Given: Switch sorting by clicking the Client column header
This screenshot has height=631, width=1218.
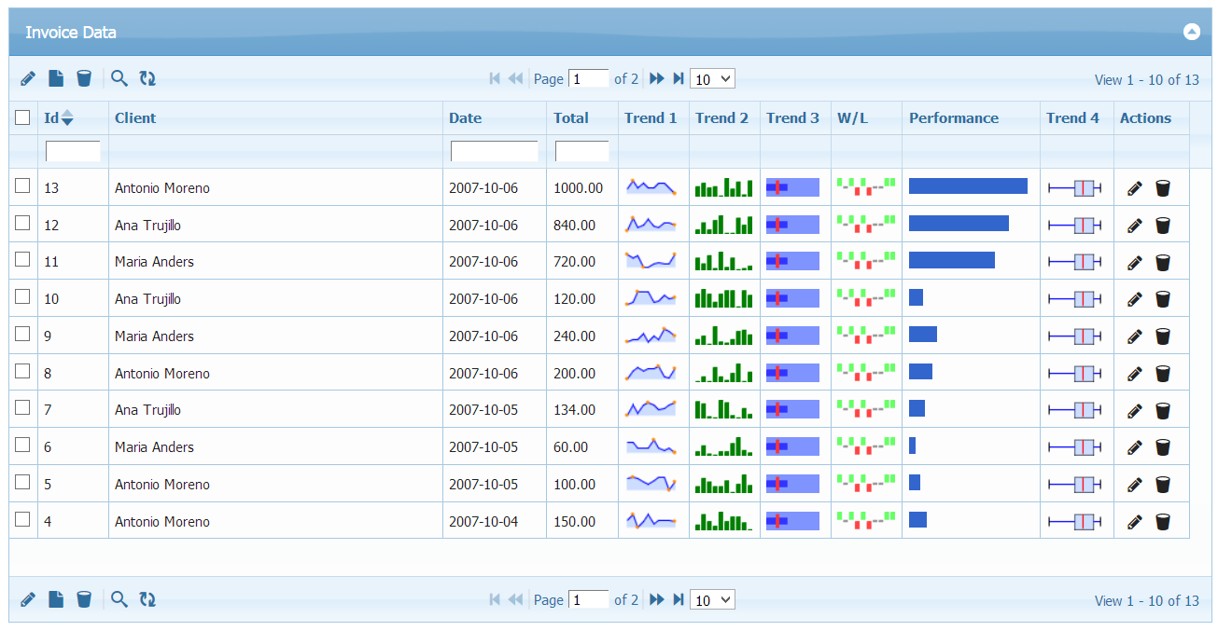Looking at the screenshot, I should (x=133, y=117).
